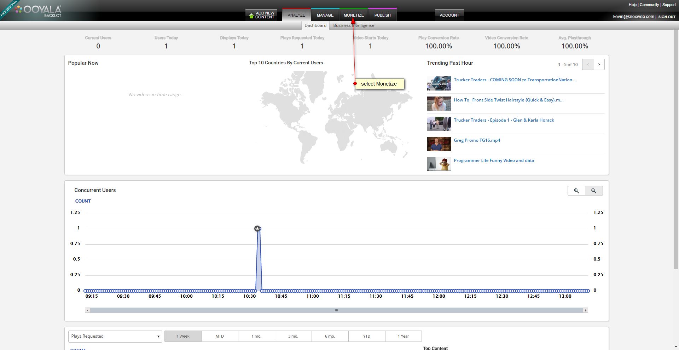
Task: Select the 1 mo. time range
Action: click(256, 336)
